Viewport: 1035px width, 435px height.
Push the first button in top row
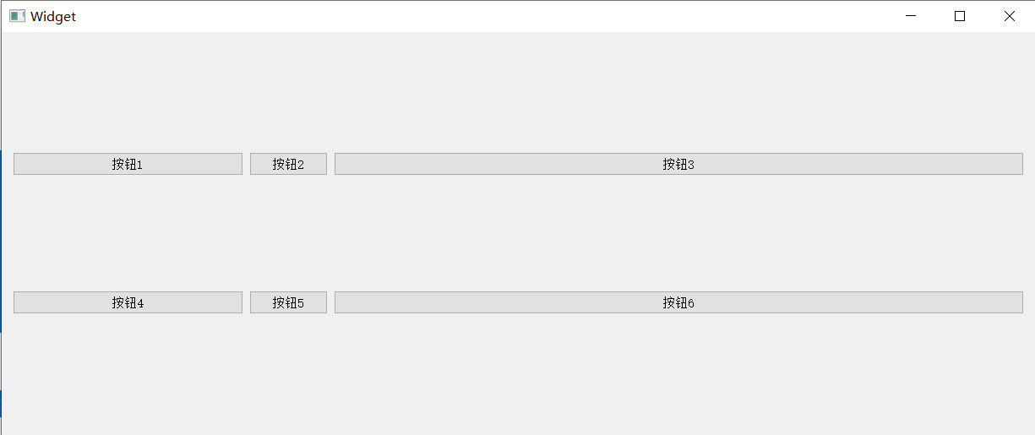click(x=128, y=164)
